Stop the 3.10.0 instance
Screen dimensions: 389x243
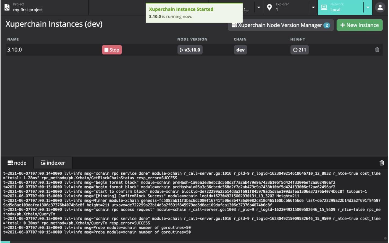coord(112,50)
